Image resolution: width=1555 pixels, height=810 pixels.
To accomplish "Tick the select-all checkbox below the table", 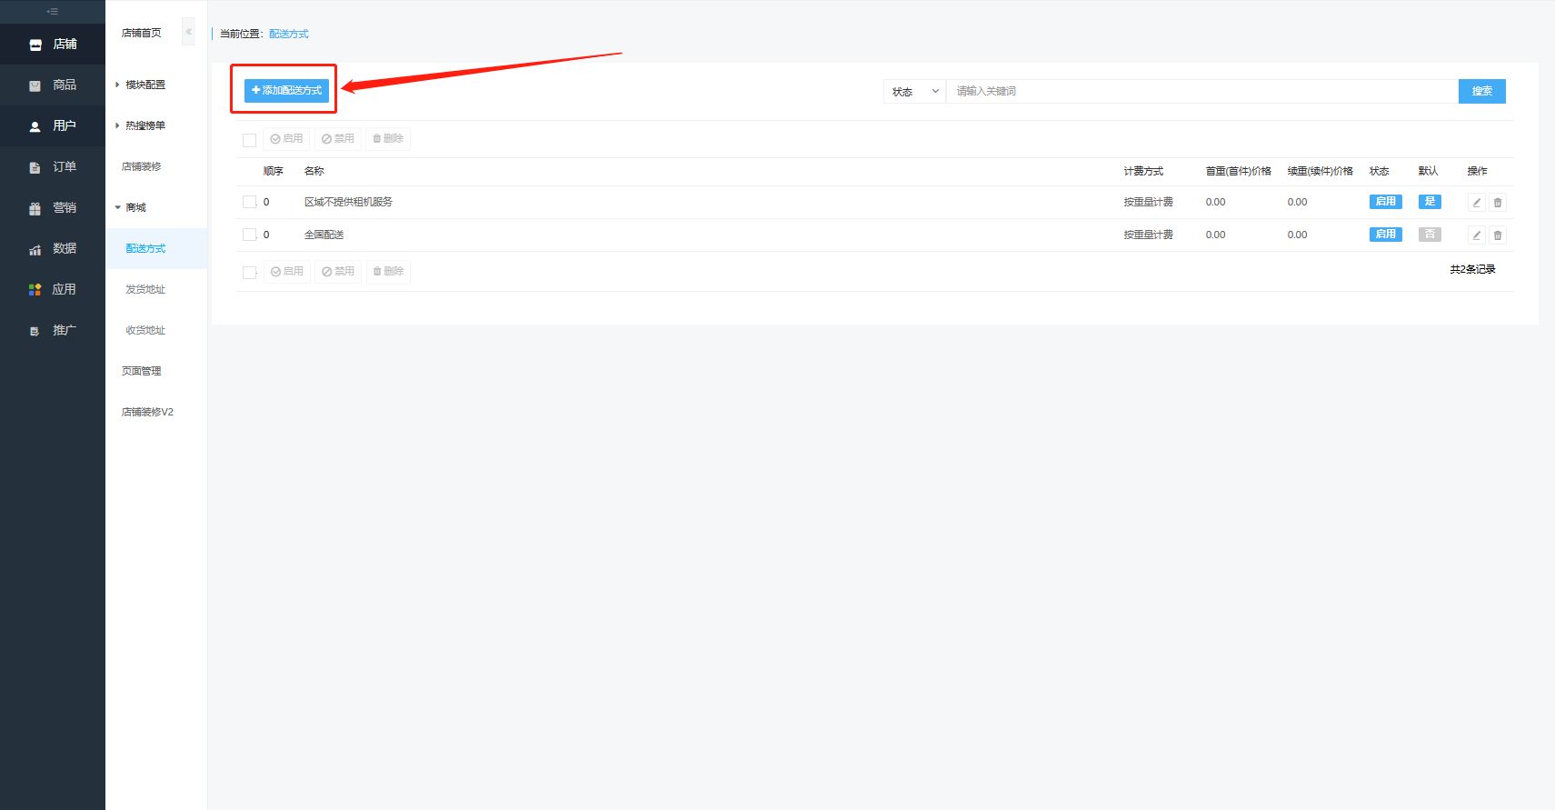I will point(249,273).
